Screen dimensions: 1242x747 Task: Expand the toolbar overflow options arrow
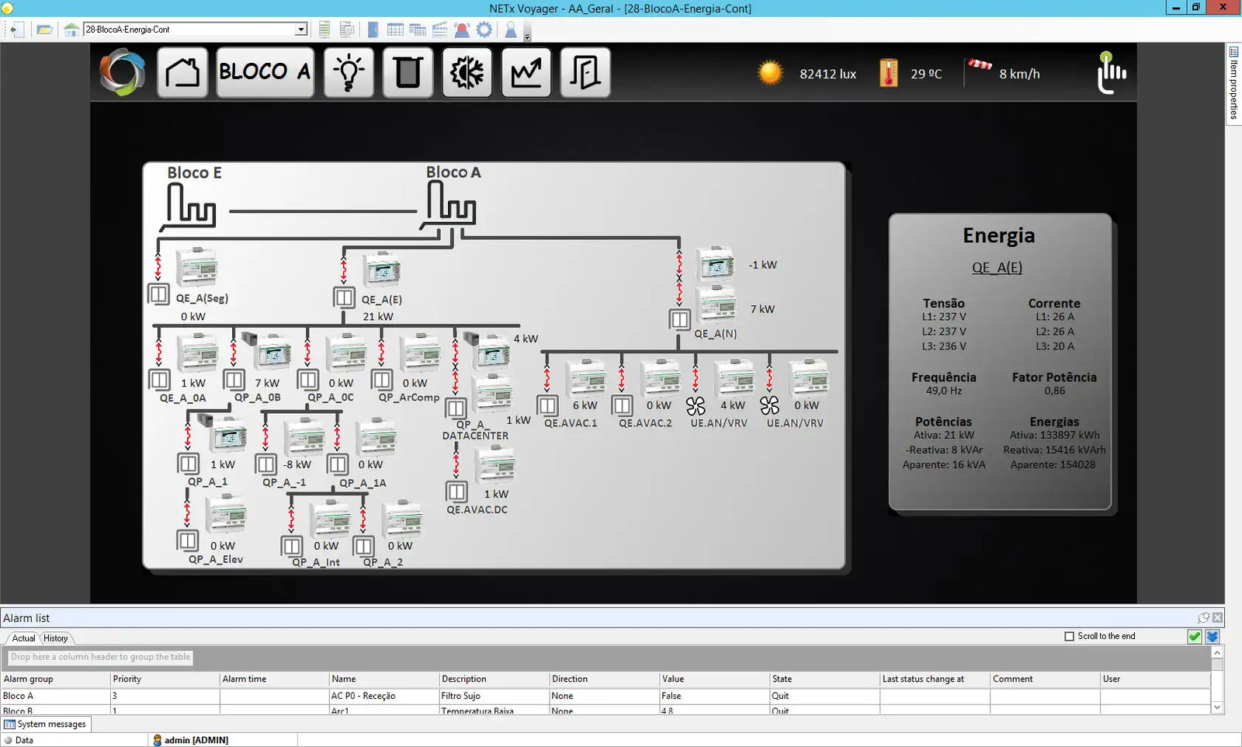click(x=528, y=36)
